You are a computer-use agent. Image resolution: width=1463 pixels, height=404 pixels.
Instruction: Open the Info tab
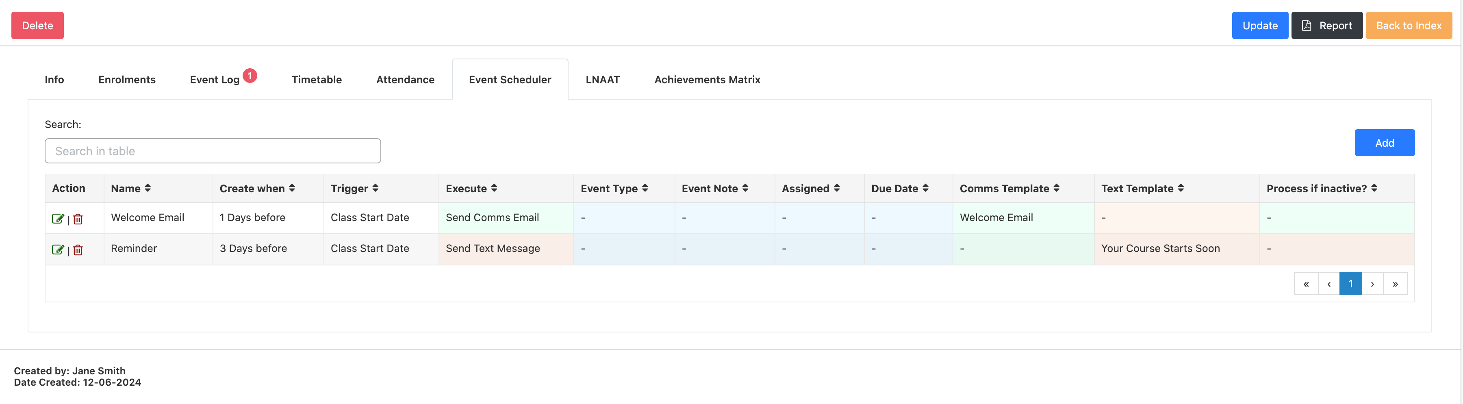coord(54,80)
